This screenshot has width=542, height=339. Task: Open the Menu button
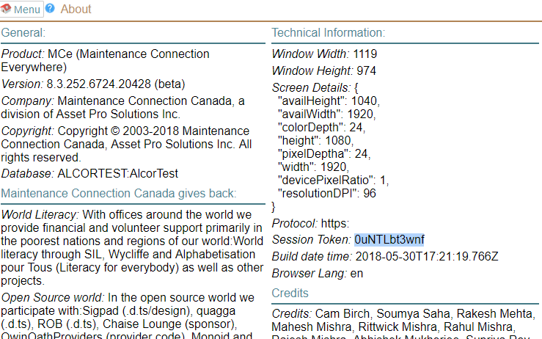coord(21,9)
